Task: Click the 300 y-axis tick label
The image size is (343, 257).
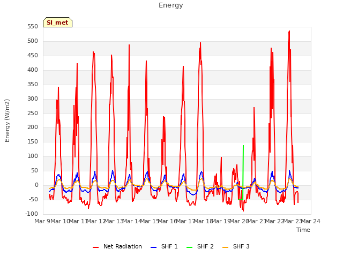Action: [x=33, y=99]
